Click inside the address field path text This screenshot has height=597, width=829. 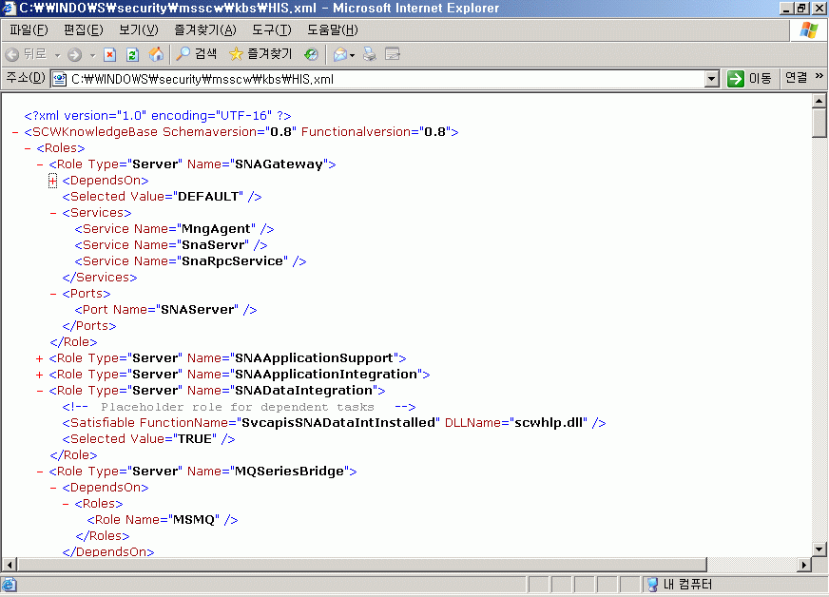[202, 79]
